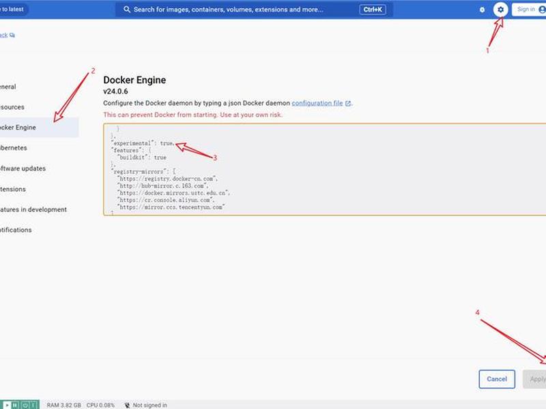
Task: Open the vertical dots menu in the status bar
Action: [x=33, y=405]
